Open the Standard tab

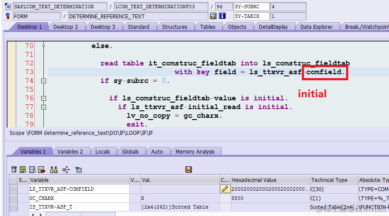[138, 27]
